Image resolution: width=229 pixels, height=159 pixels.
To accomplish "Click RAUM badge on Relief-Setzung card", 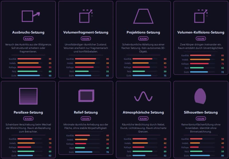I will (x=86, y=119).
